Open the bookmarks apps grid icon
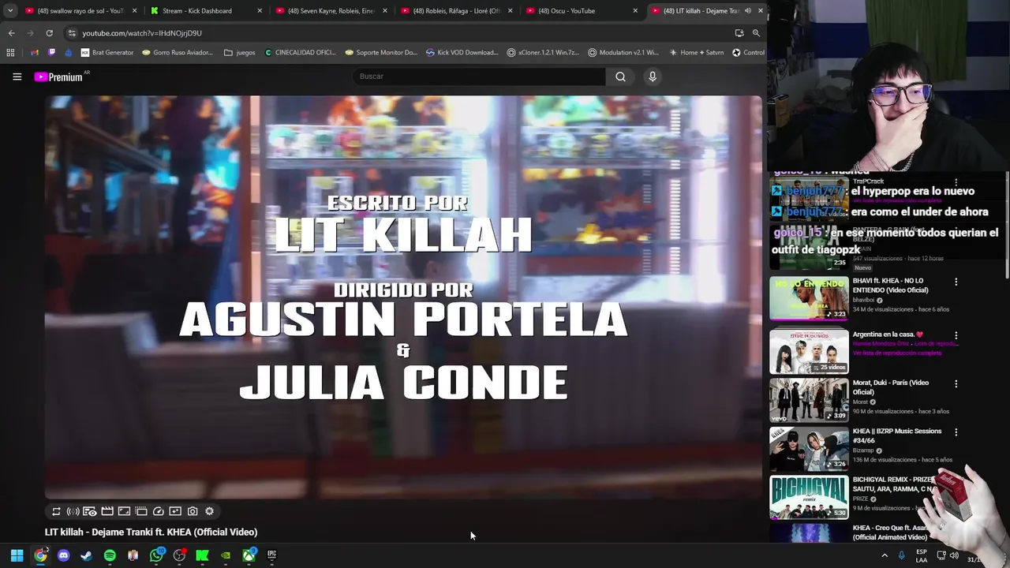 click(10, 53)
